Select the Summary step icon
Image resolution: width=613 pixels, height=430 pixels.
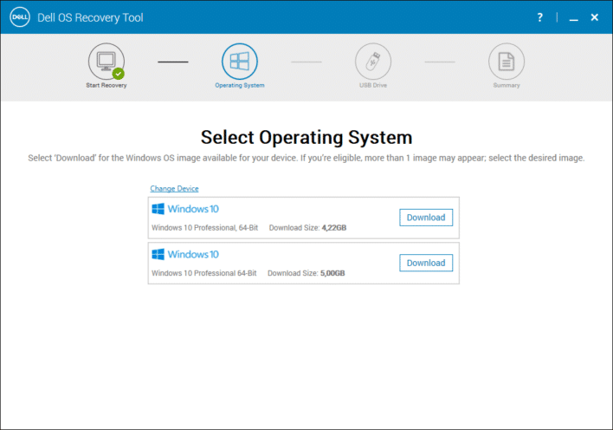pos(507,62)
